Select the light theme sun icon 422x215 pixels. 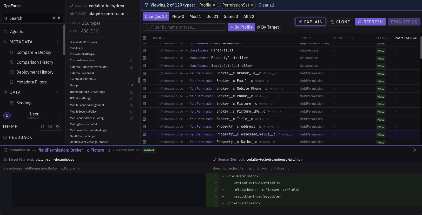[x=42, y=127]
